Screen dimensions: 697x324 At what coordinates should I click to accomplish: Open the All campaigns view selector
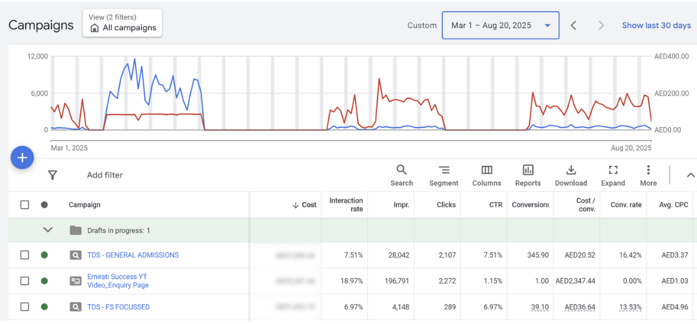pos(123,23)
